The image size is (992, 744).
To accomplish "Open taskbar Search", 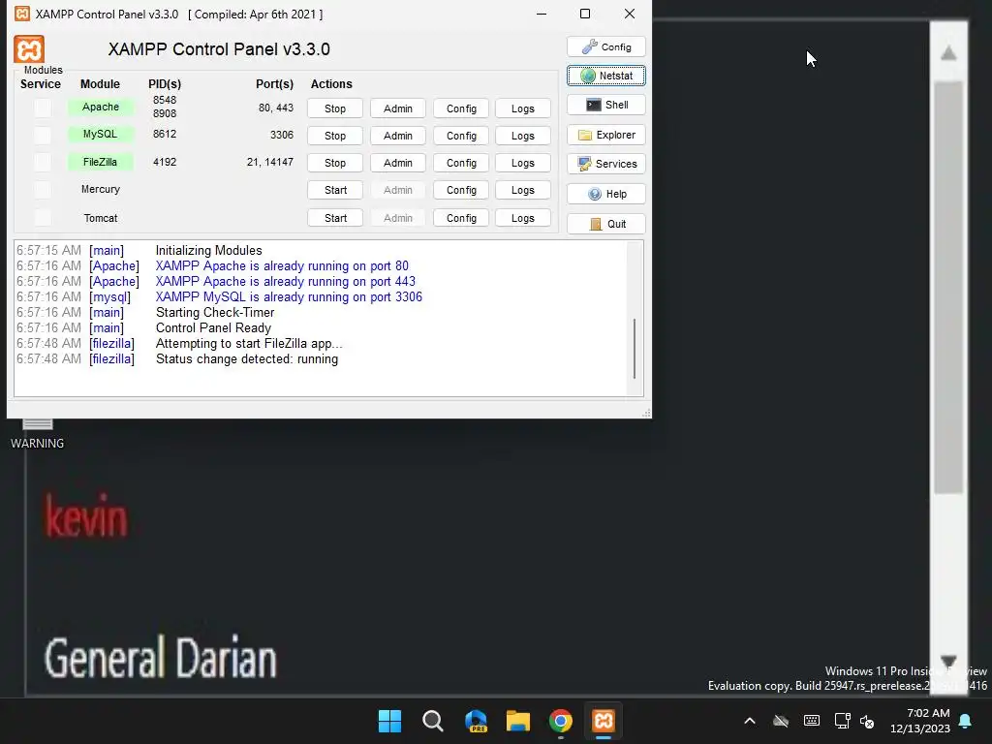I will (433, 721).
